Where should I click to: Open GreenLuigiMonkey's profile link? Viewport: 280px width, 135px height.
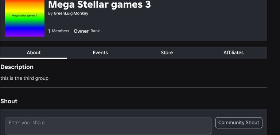(71, 13)
